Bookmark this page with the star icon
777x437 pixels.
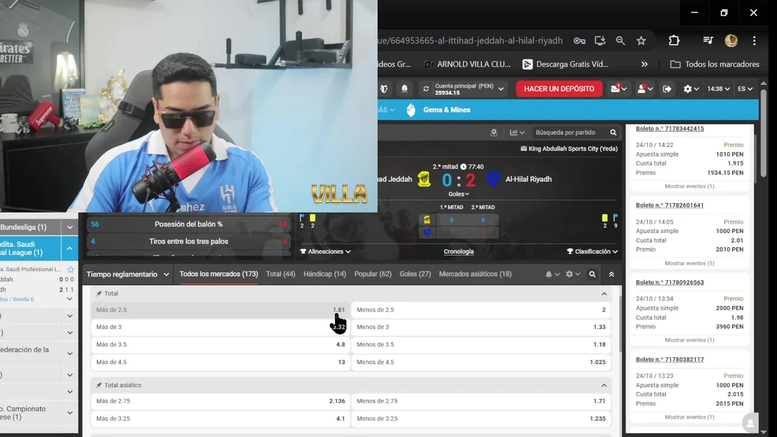coord(641,41)
